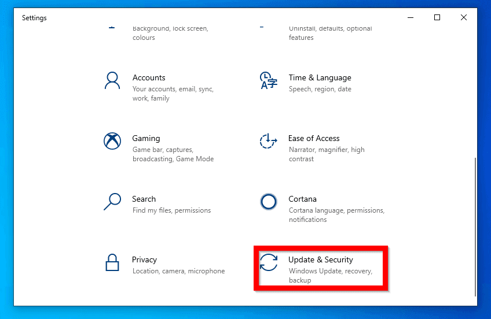Go to the Privacy heading
Viewport: 491px width, 319px height.
point(144,259)
